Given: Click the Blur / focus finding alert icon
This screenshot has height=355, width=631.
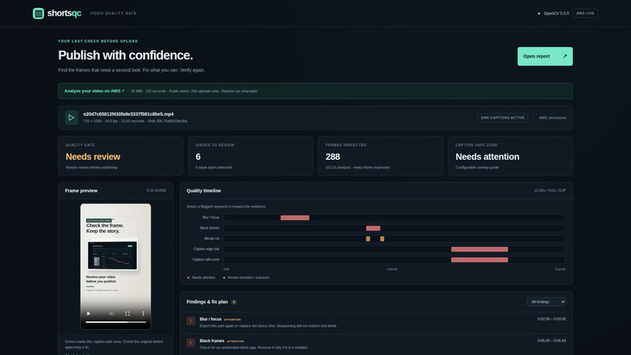Looking at the screenshot, I should click(x=191, y=321).
